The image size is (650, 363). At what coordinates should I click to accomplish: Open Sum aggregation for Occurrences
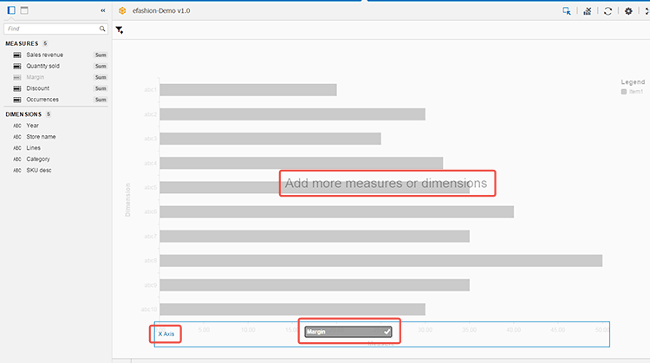(101, 100)
